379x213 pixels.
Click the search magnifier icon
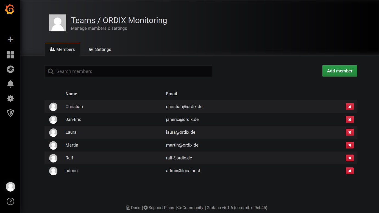pyautogui.click(x=51, y=71)
